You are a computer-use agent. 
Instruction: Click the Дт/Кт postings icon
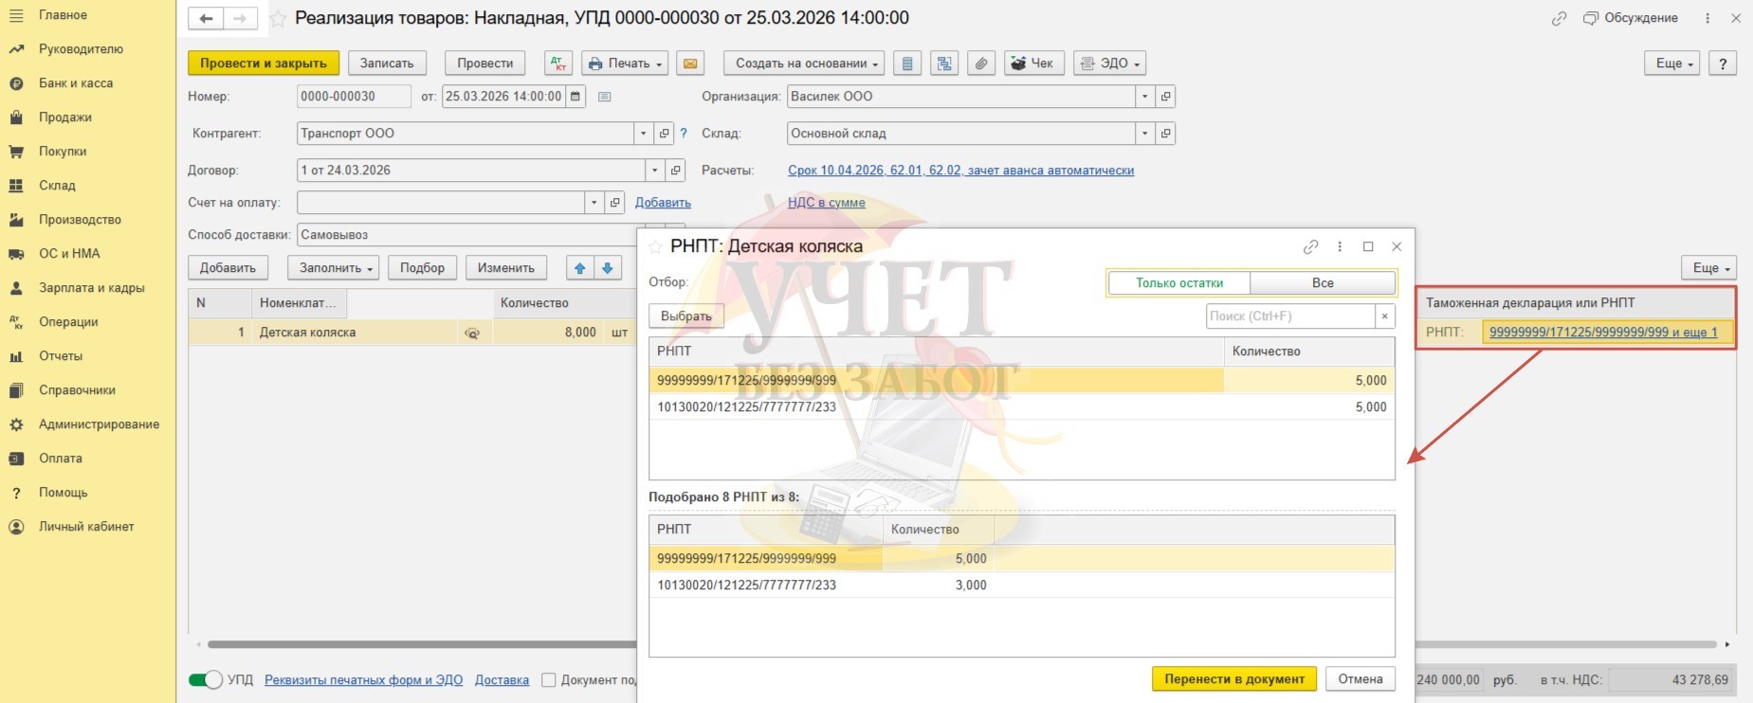click(x=558, y=63)
